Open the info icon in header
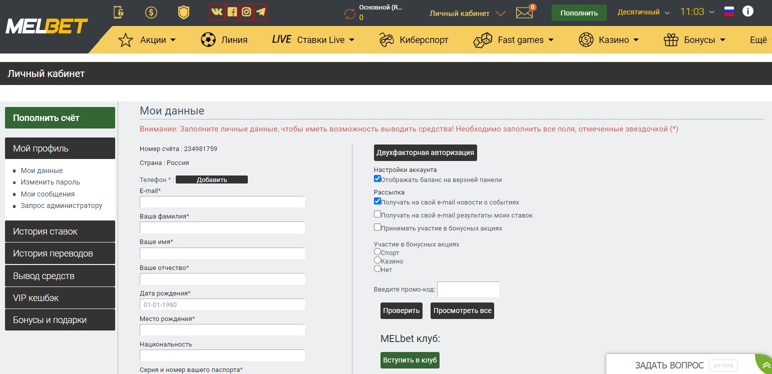The height and width of the screenshot is (374, 772). (x=747, y=11)
